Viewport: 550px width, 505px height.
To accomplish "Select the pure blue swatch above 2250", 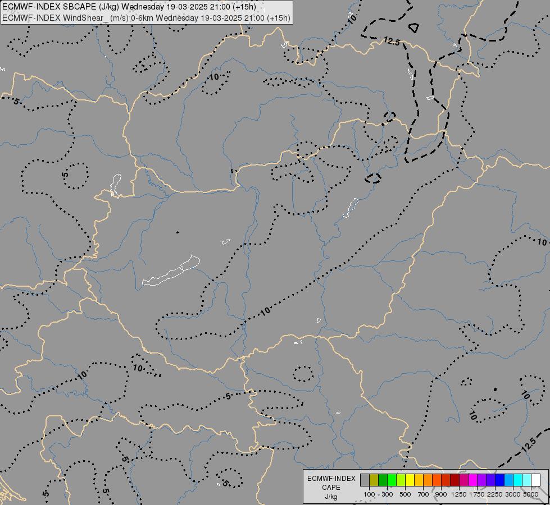I will tap(499, 480).
